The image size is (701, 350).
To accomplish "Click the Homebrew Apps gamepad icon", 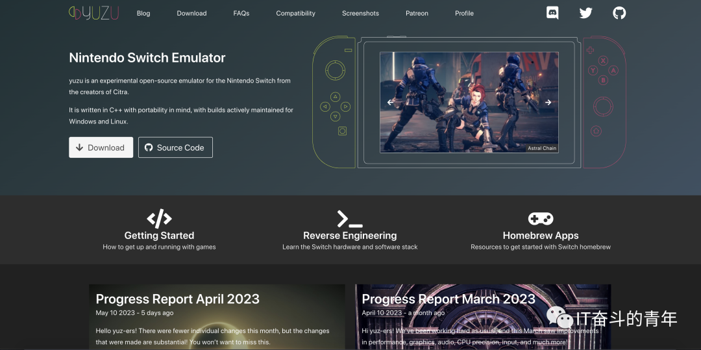I will (541, 219).
